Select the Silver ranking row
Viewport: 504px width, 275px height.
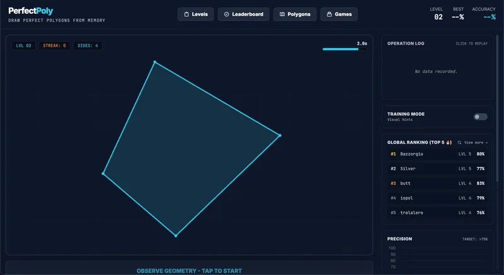(x=437, y=169)
